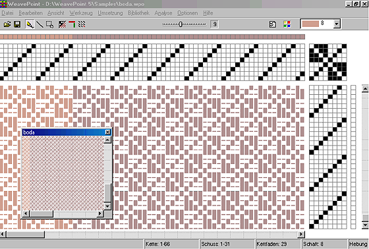Open the Datei menu
Viewport: 369px width, 249px height.
[7, 13]
